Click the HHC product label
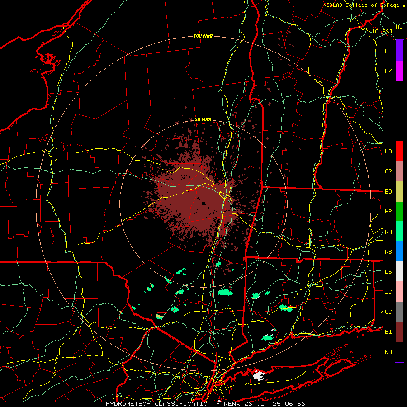This screenshot has height=407, width=407. 397,27
